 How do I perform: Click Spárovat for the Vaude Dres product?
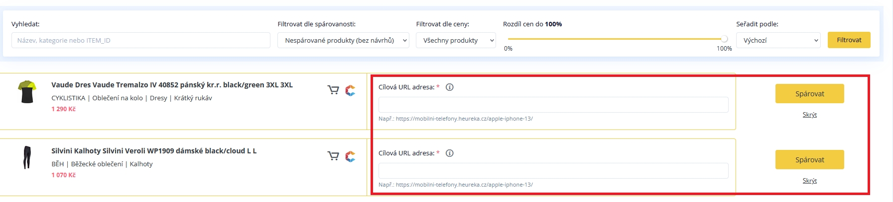809,93
